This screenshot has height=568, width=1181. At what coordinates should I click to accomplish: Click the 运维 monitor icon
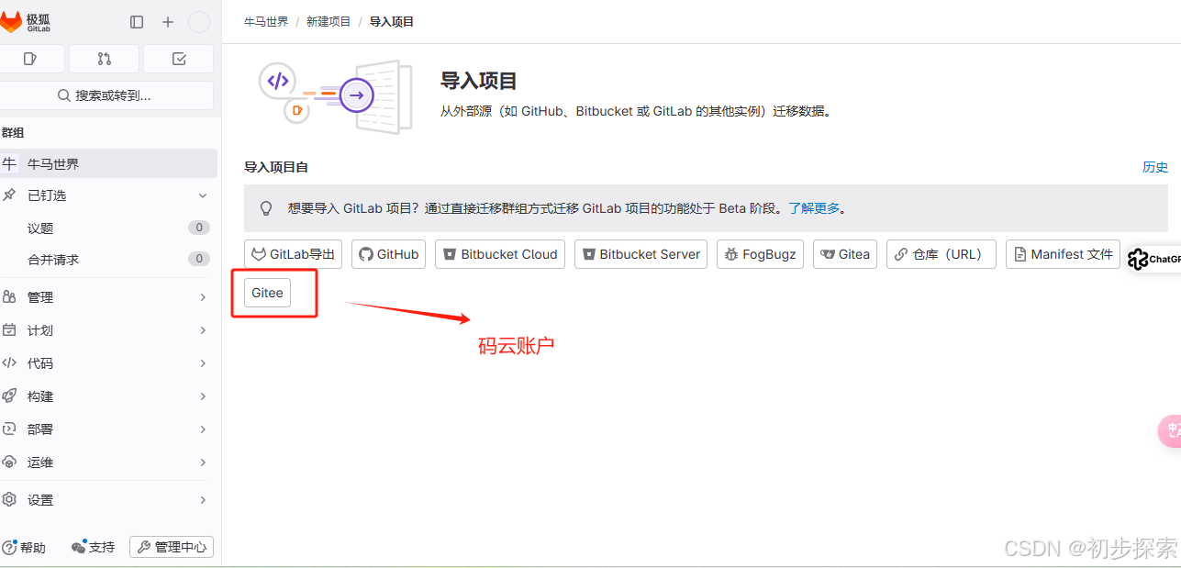9,462
